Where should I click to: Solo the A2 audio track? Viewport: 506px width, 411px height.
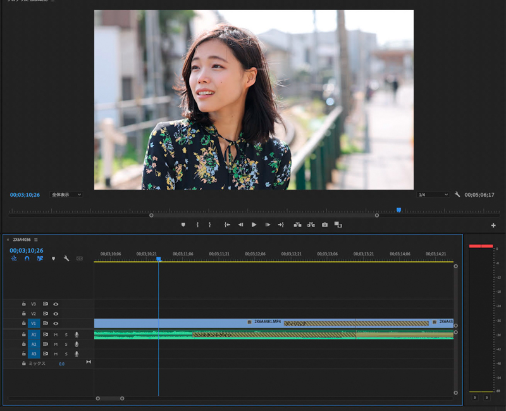[66, 344]
